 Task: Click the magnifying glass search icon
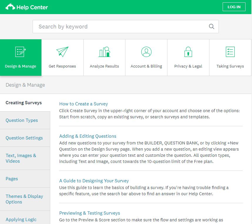[x=211, y=27]
